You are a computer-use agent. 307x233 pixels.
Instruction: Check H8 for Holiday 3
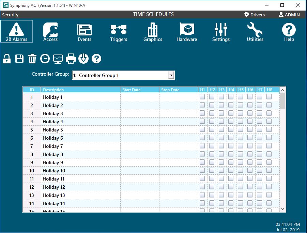tap(269, 113)
